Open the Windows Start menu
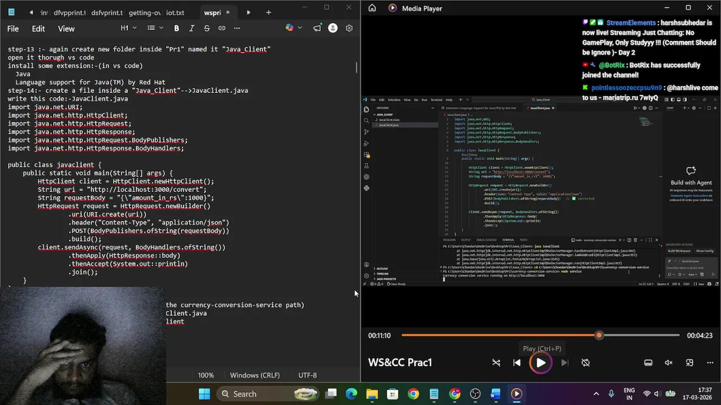 click(204, 394)
